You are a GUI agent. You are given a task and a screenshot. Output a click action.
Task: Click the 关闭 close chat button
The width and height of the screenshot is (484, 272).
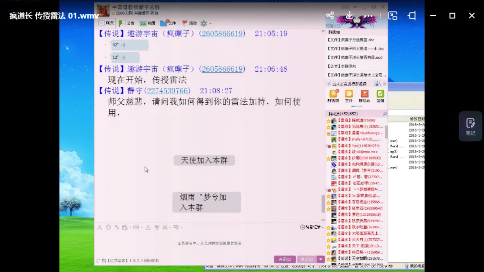coord(285,259)
